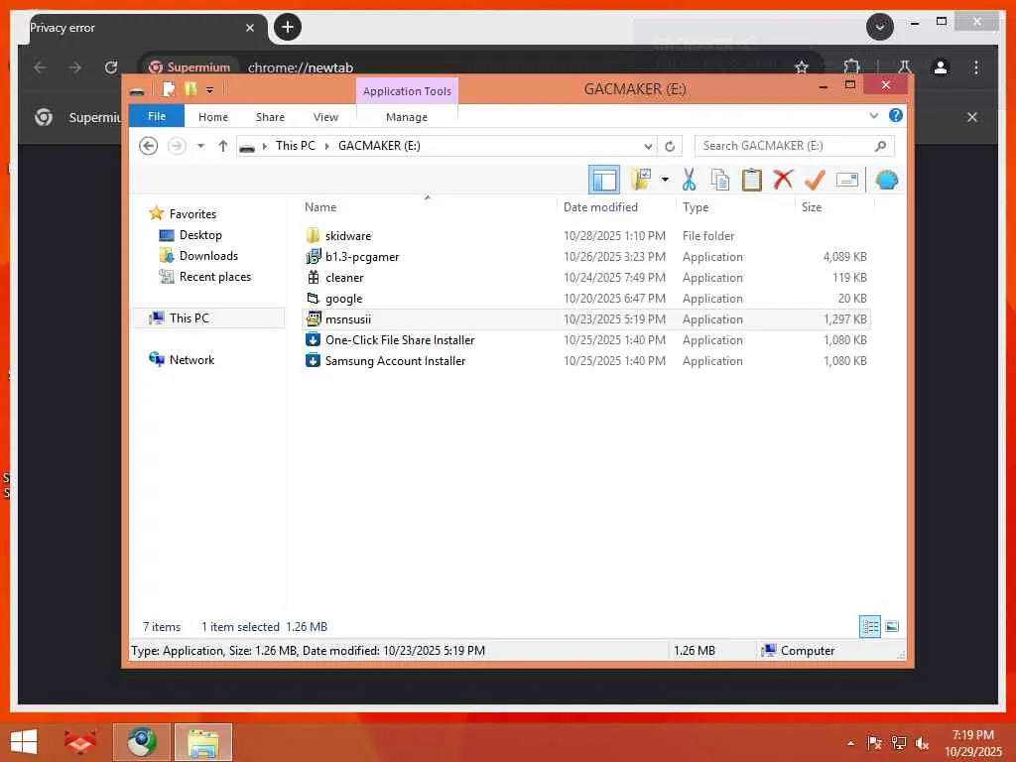Select the msnsusii application file

[585, 319]
